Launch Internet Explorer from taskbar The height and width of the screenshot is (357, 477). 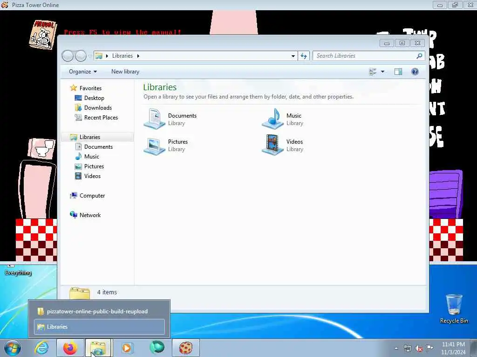(41, 348)
